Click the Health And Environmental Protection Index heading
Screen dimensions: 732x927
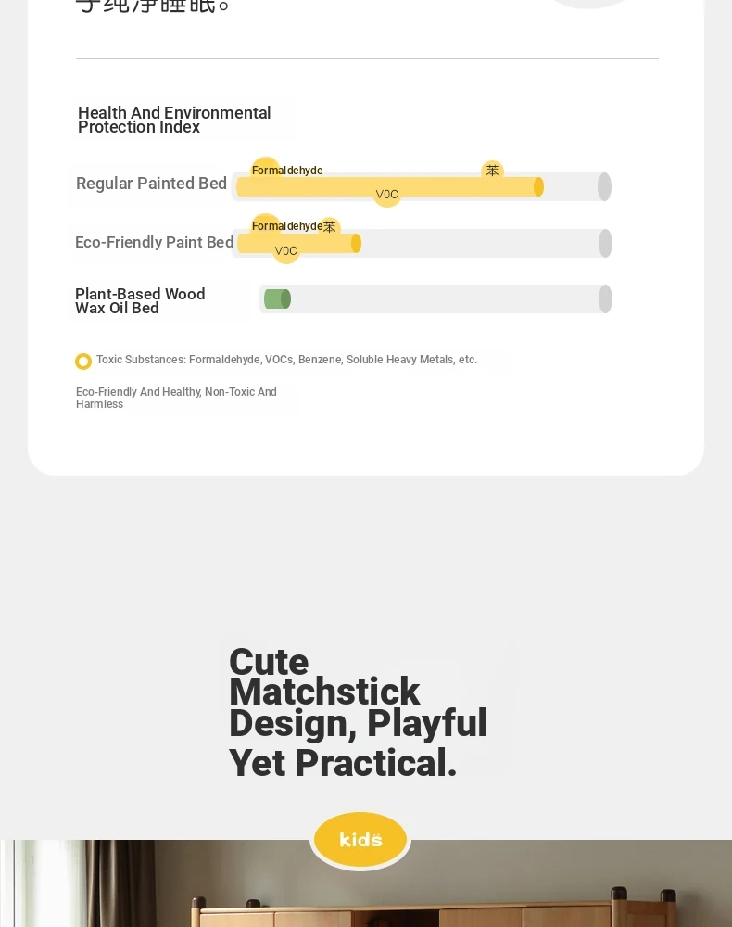[x=174, y=120]
